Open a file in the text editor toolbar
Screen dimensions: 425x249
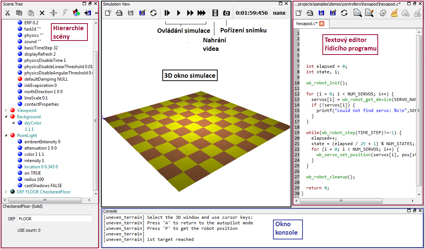[310, 13]
